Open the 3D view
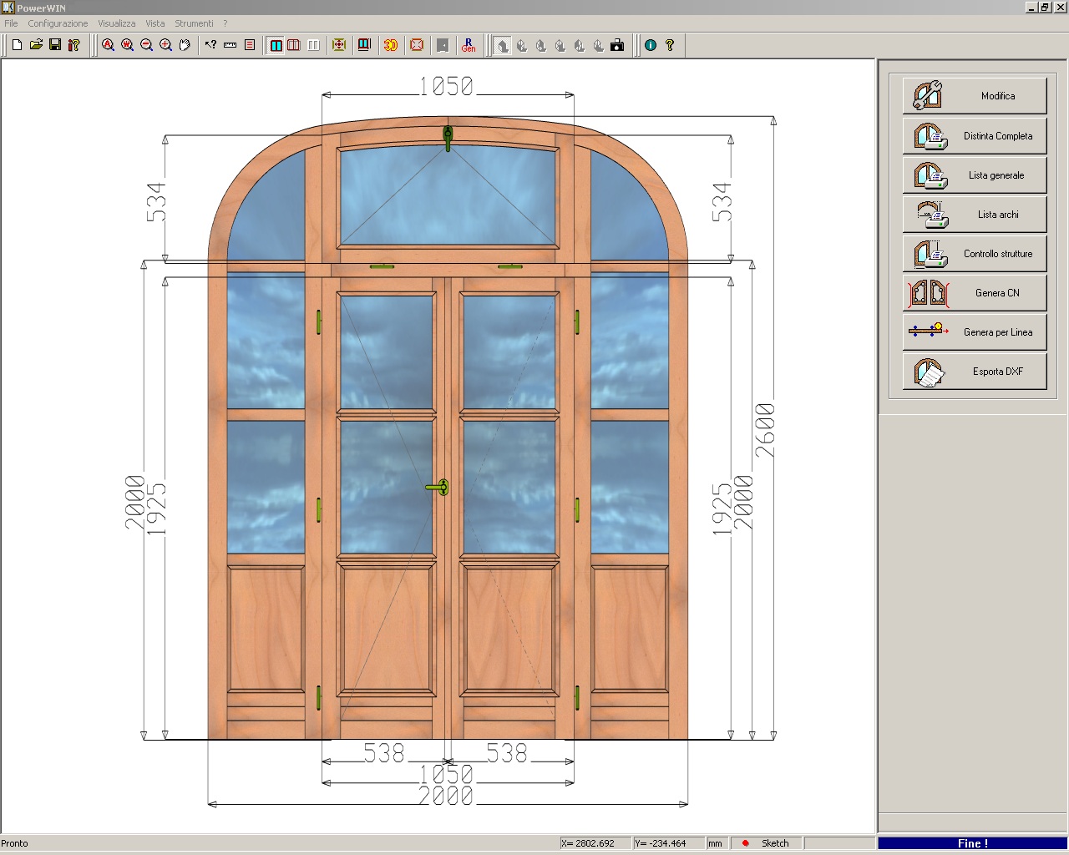This screenshot has height=855, width=1069. pos(390,45)
